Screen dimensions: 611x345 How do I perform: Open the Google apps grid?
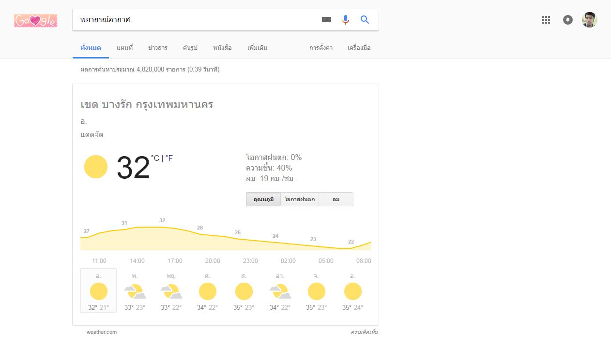(546, 20)
